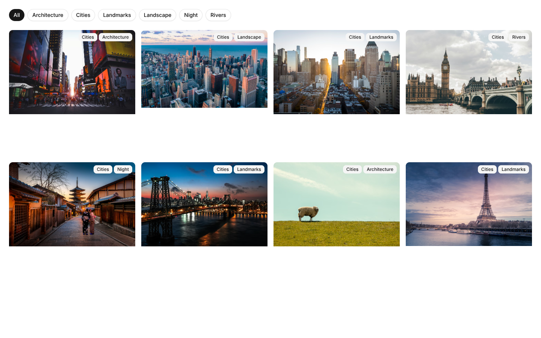The height and width of the screenshot is (338, 541).
Task: Click the Night tag on the pagoda photo
Action: [x=123, y=169]
